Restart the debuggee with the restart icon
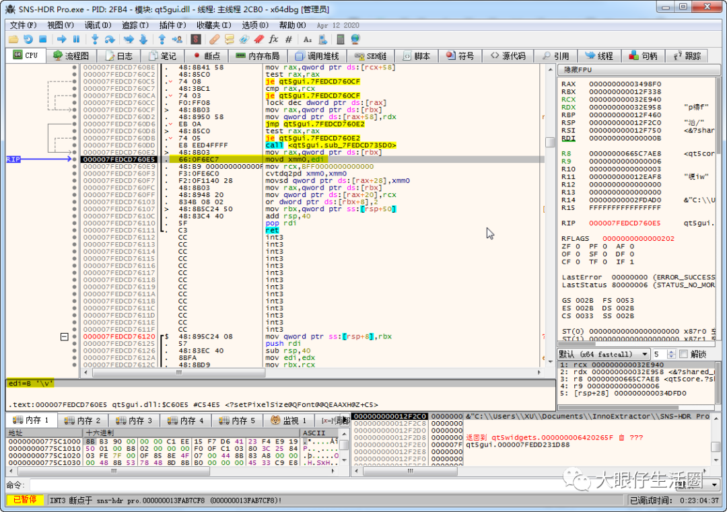The width and height of the screenshot is (727, 512). tap(28, 40)
